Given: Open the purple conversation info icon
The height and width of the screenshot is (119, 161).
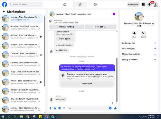Looking at the screenshot, I should (114, 14).
